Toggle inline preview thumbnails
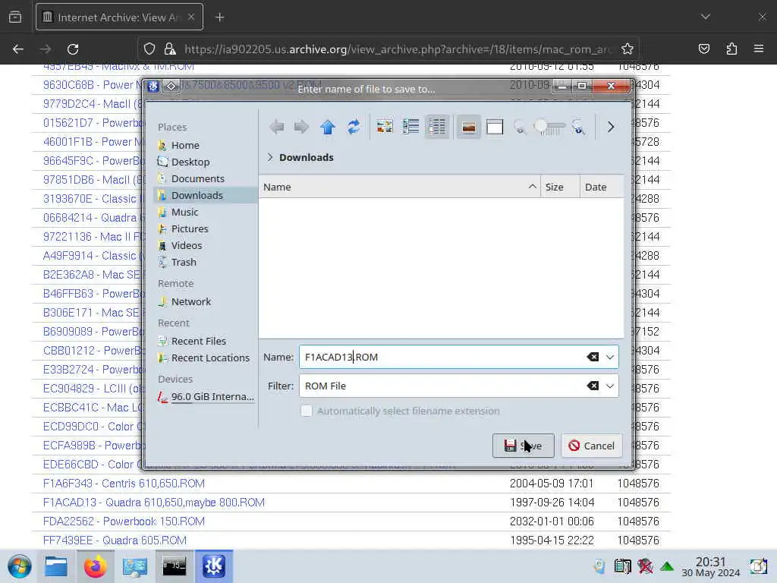The image size is (777, 583). [468, 128]
